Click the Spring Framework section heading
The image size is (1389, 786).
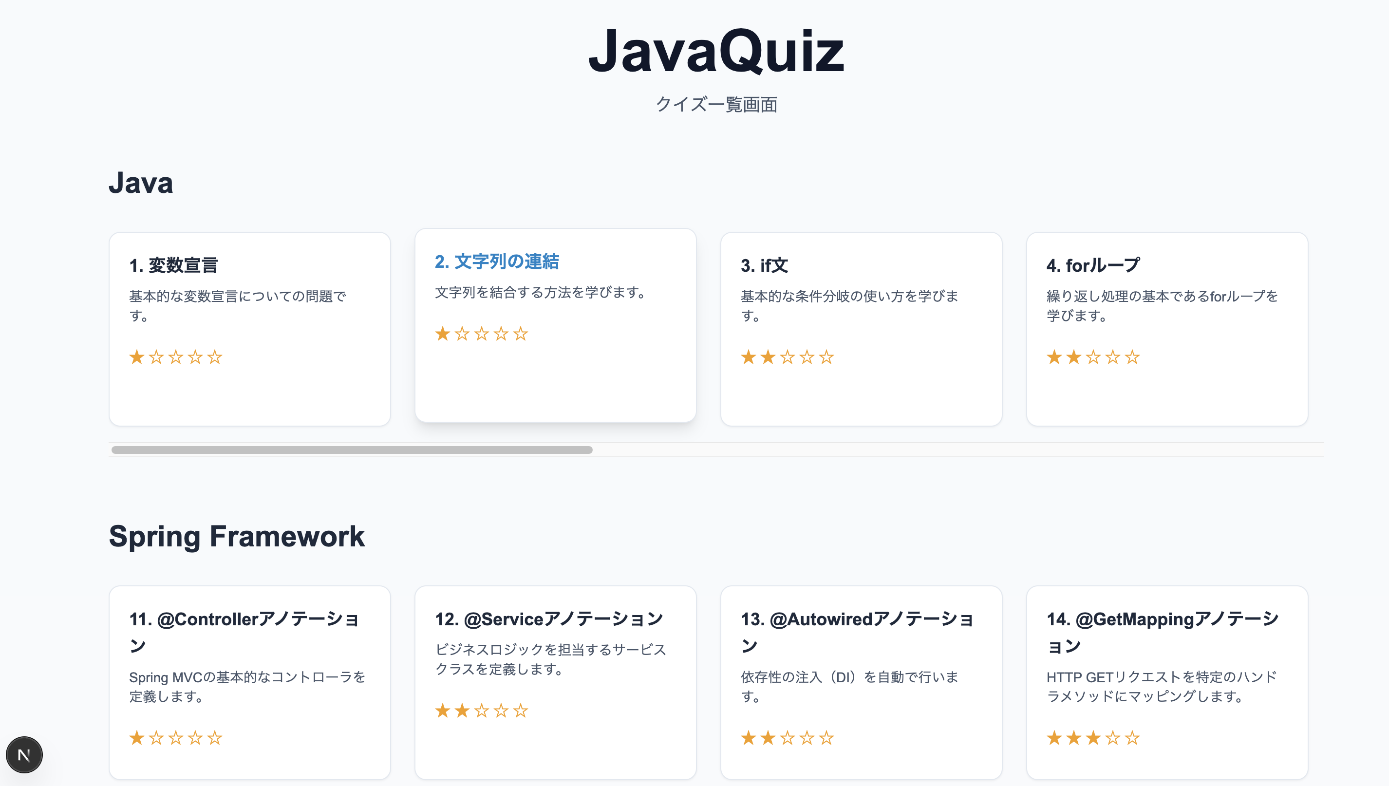click(237, 536)
